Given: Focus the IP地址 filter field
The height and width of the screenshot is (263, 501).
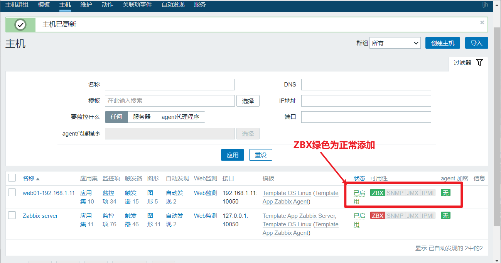Looking at the screenshot, I should click(x=366, y=101).
